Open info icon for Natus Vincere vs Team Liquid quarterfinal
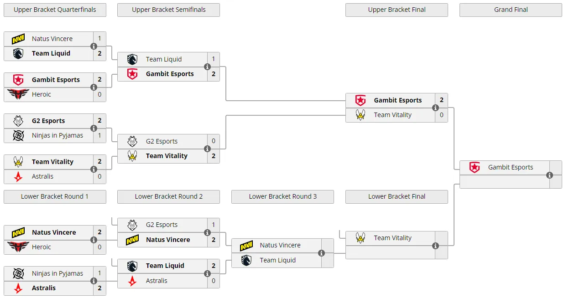This screenshot has width=564, height=298. 94,46
